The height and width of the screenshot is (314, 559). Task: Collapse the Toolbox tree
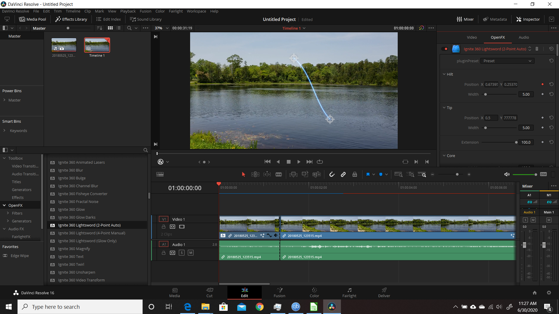[x=4, y=158]
